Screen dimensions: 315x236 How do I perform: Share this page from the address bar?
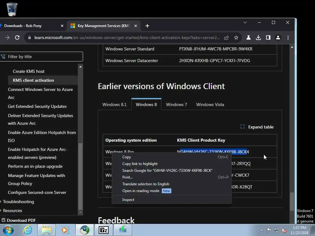coord(226,37)
